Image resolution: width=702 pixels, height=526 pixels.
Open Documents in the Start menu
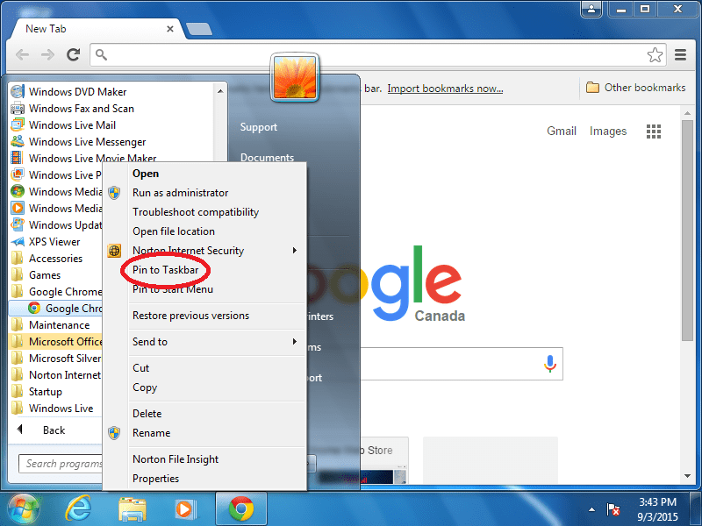[x=268, y=158]
